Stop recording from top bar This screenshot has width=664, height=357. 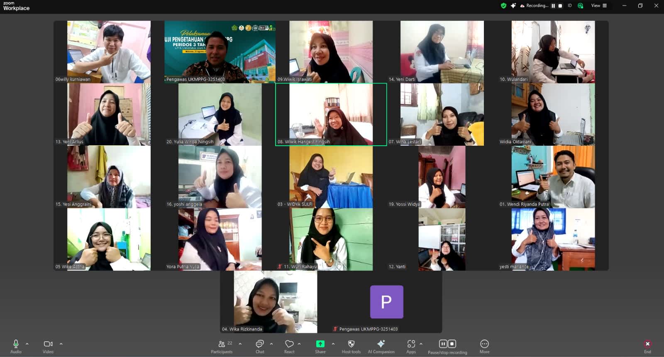pos(560,6)
